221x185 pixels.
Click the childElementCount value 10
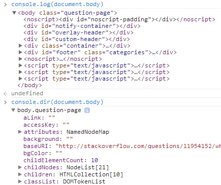(94, 160)
